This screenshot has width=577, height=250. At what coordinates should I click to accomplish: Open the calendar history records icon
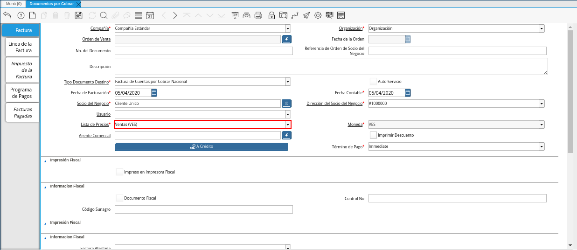click(150, 15)
